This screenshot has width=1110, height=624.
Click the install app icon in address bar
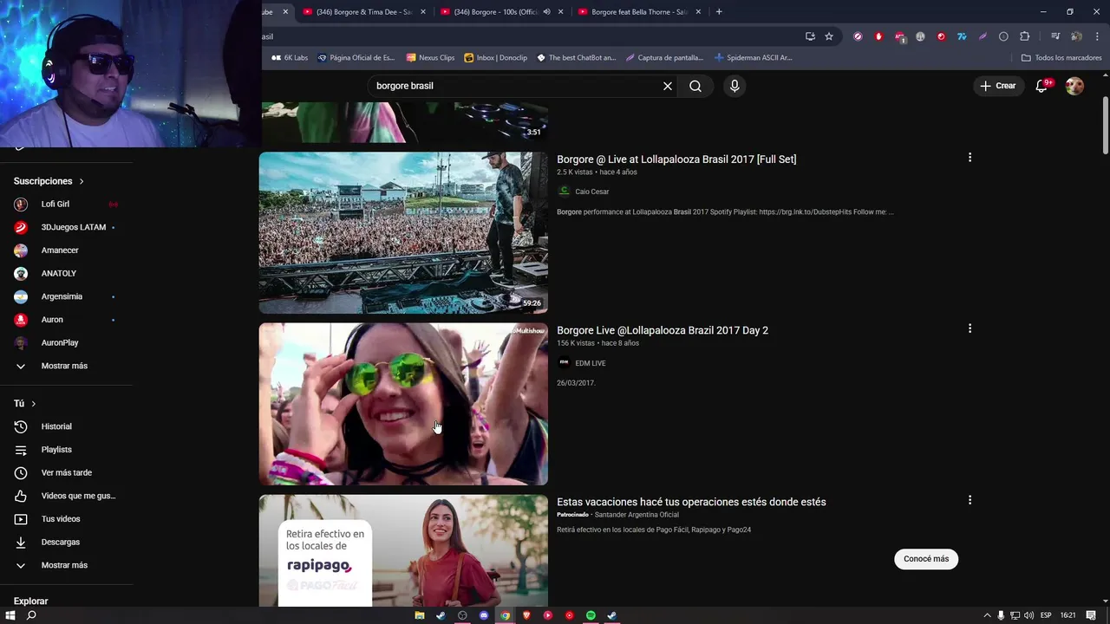(x=810, y=36)
